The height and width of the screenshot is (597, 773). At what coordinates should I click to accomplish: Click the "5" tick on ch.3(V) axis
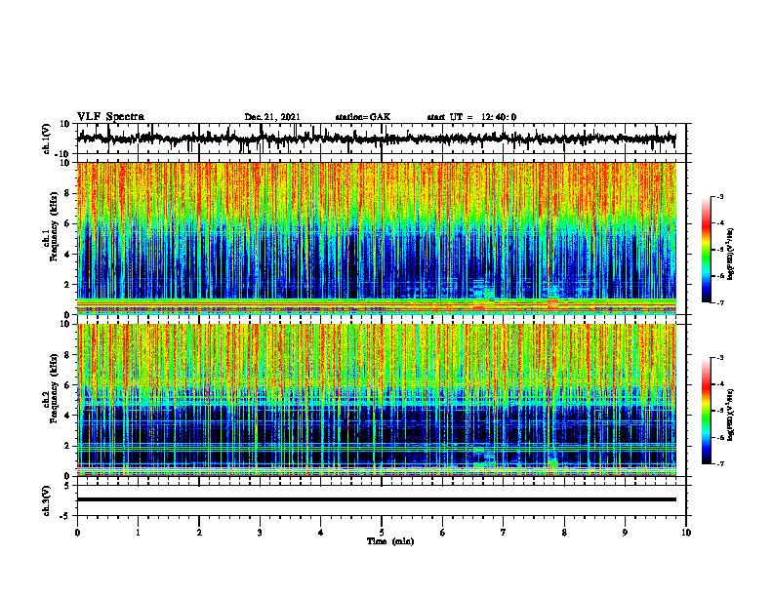tap(67, 486)
